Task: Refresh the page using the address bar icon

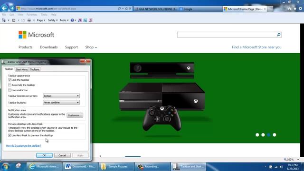Action: [126, 9]
